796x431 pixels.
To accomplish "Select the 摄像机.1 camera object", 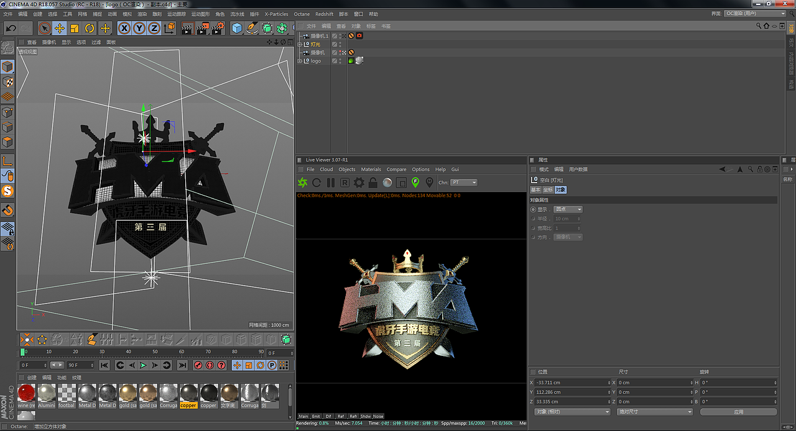I will pos(319,36).
